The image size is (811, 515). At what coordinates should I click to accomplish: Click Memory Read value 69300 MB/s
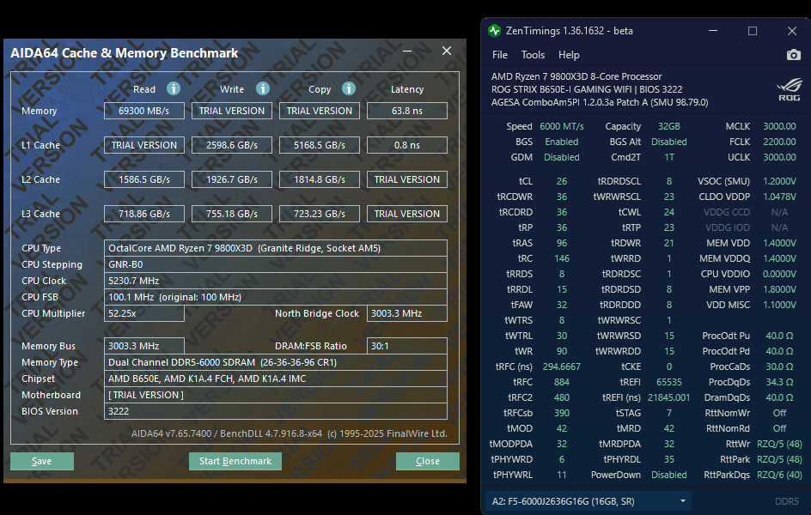[144, 111]
